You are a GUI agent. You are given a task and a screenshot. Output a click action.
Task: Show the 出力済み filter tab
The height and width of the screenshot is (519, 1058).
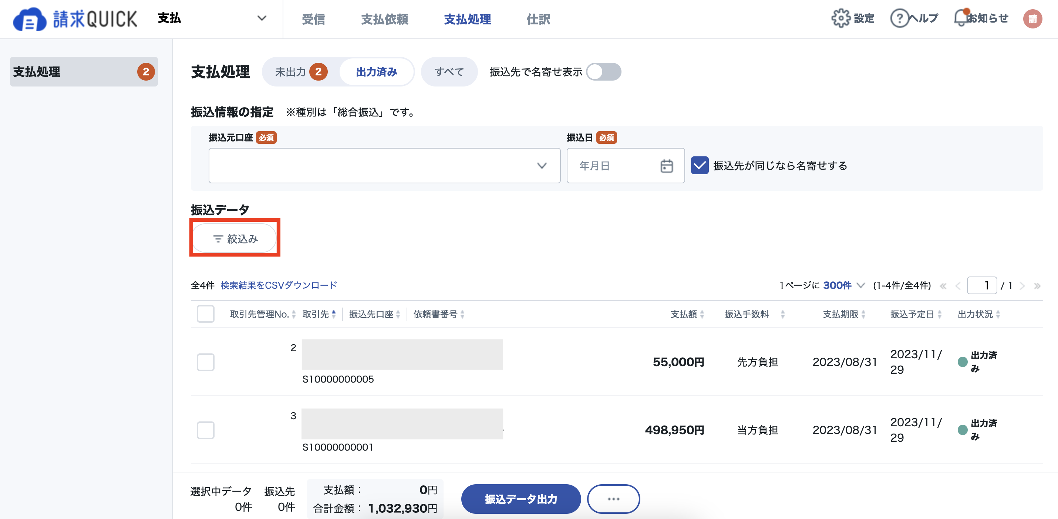(x=376, y=72)
